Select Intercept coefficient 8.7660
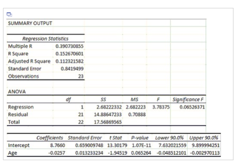The height and width of the screenshot is (167, 239). coord(58,145)
